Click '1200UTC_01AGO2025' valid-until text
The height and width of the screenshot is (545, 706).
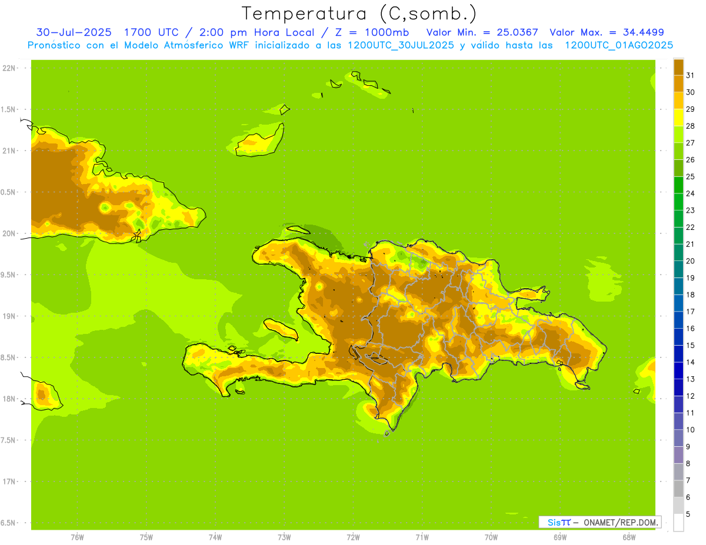coord(619,45)
